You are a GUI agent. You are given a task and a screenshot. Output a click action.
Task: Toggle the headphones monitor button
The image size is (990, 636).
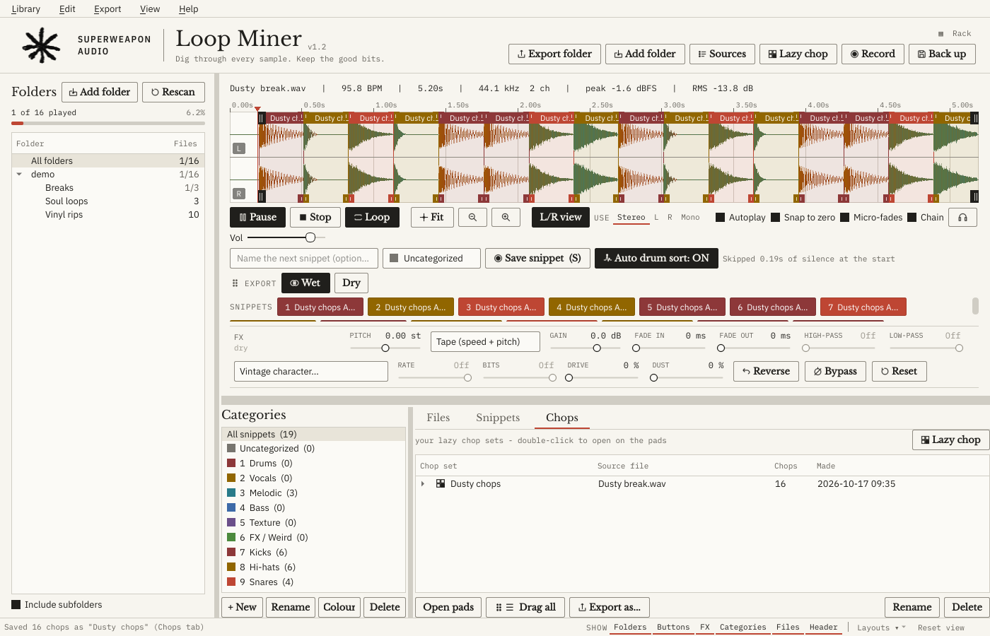[962, 218]
